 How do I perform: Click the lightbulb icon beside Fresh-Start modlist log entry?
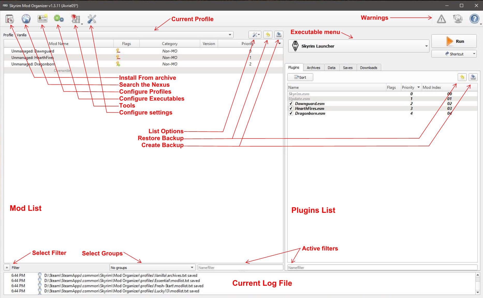pyautogui.click(x=40, y=286)
